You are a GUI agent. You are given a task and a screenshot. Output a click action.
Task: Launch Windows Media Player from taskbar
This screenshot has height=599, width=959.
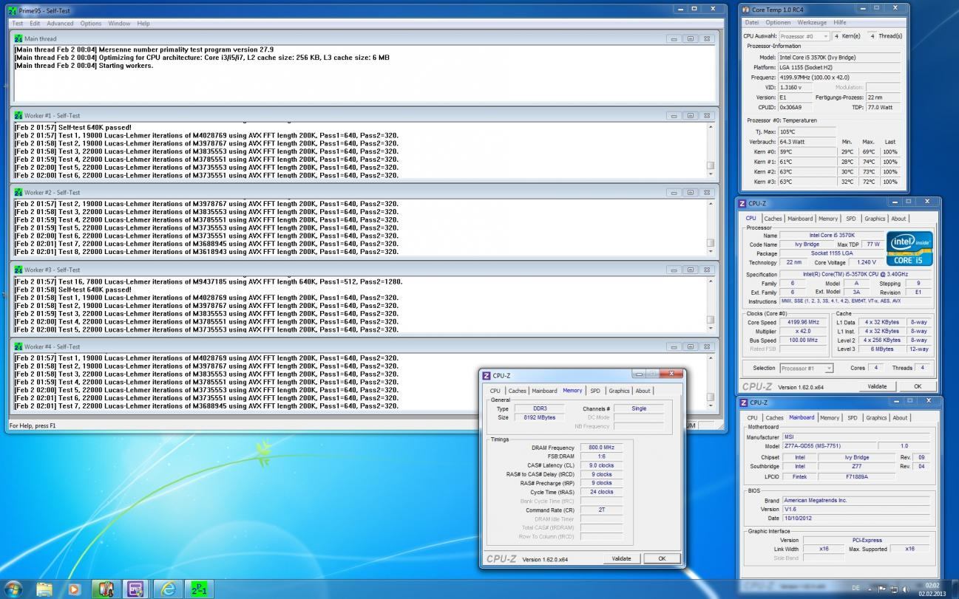[x=74, y=589]
